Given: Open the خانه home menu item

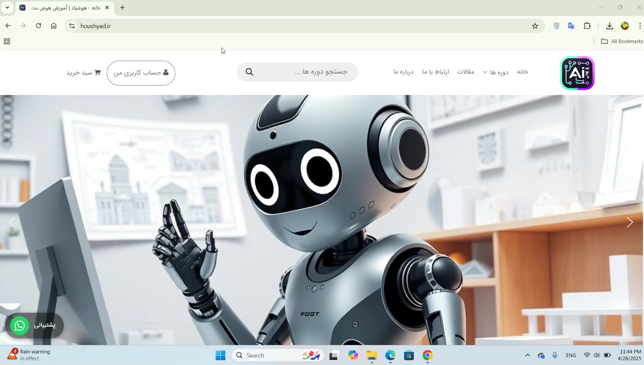Looking at the screenshot, I should 522,72.
